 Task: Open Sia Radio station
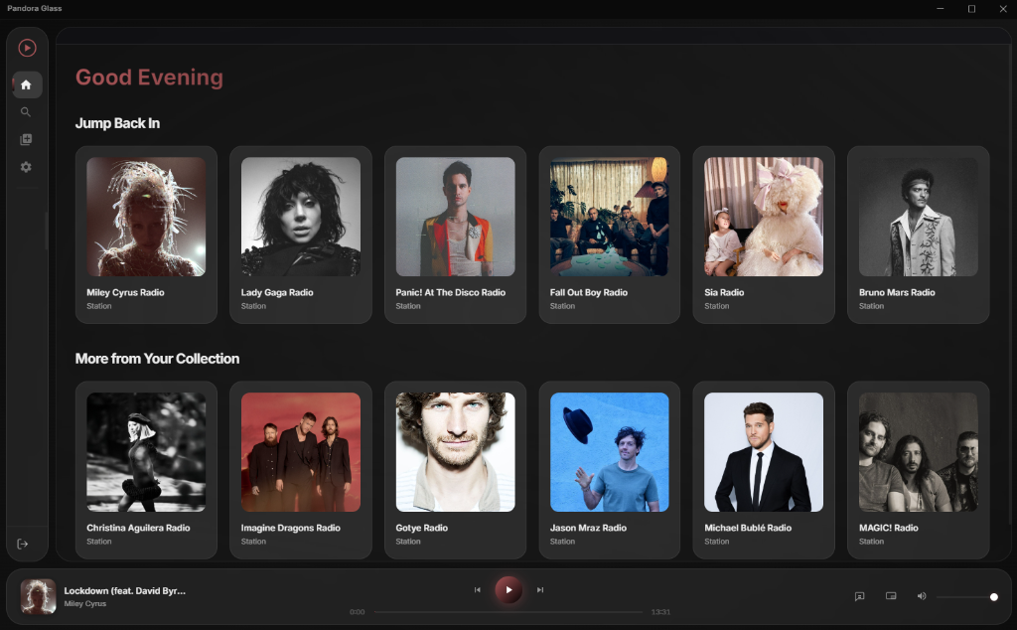pyautogui.click(x=763, y=235)
